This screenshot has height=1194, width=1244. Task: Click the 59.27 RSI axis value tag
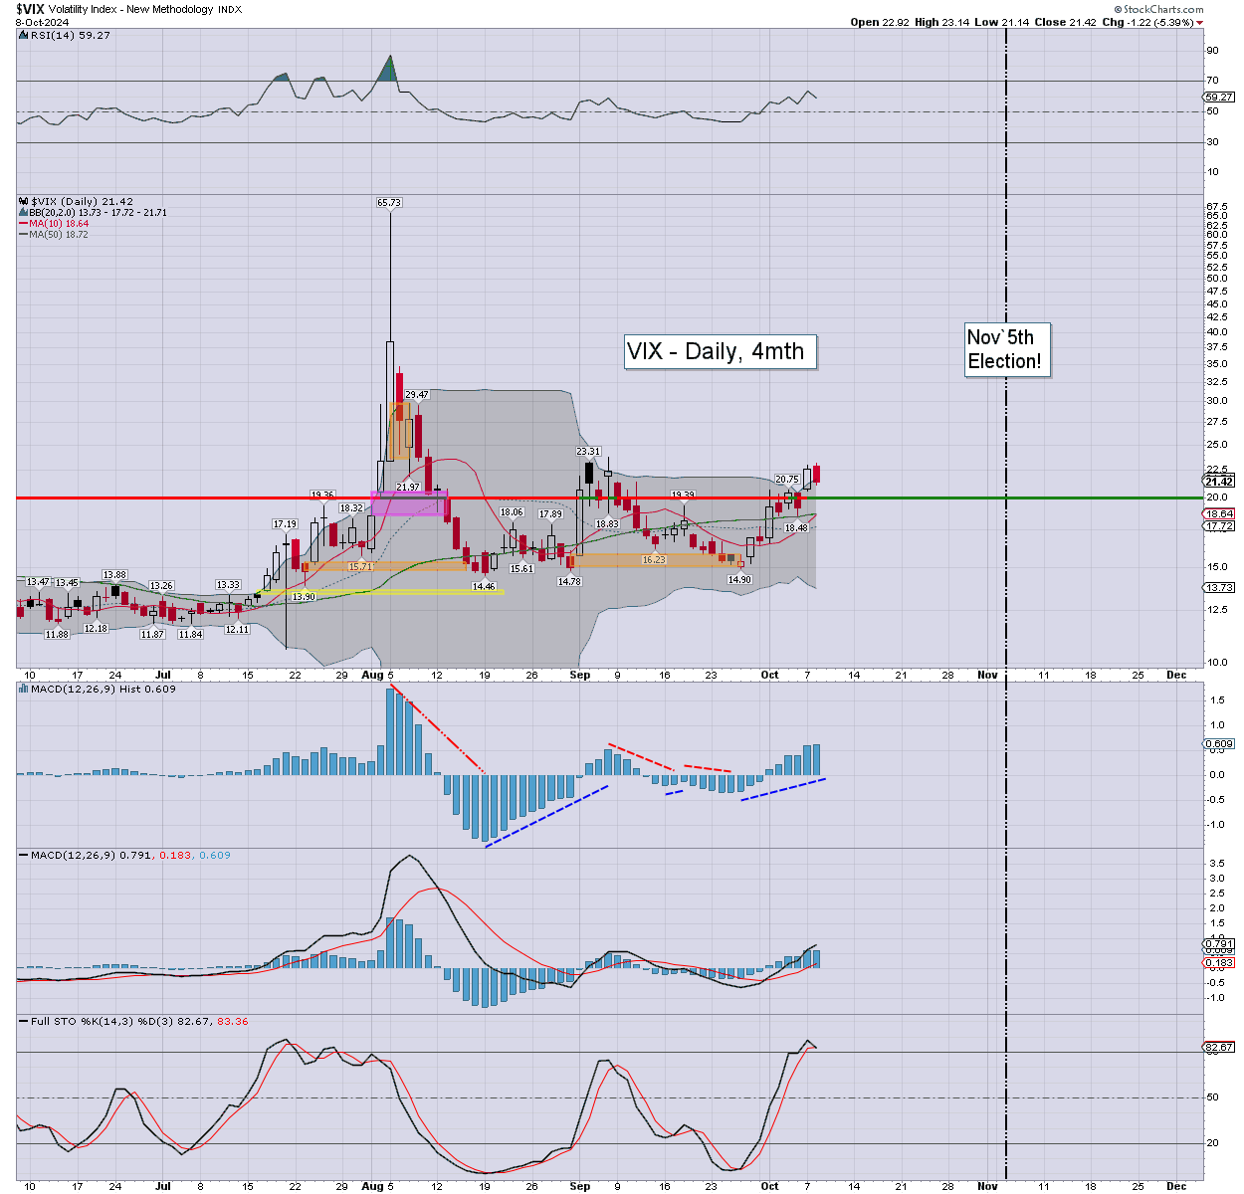click(1219, 98)
